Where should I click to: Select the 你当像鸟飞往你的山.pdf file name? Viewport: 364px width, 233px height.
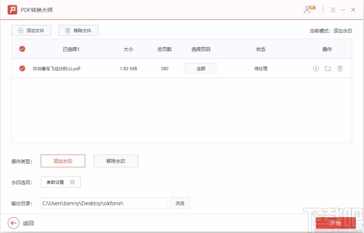(x=56, y=69)
